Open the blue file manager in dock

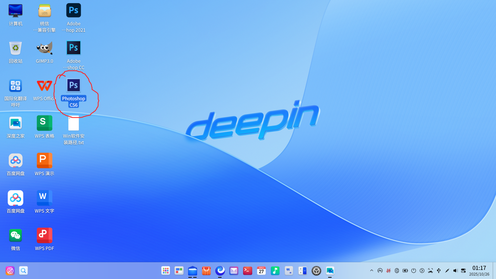point(193,270)
